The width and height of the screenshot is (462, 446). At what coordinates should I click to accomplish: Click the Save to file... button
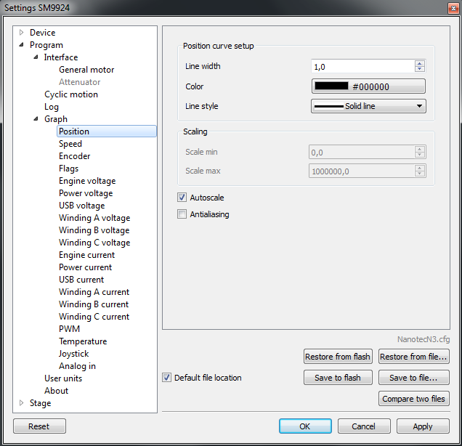(x=413, y=378)
